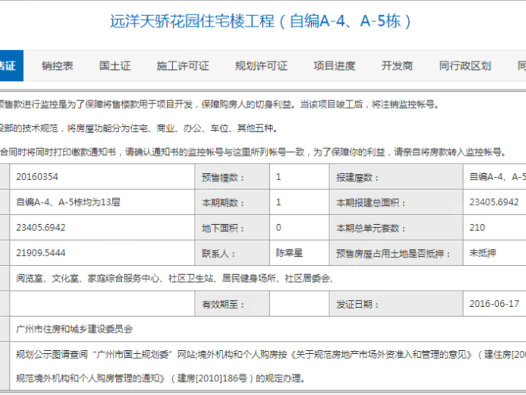Click the value 1 beside 预售幢数
This screenshot has height=395, width=526.
tap(279, 177)
